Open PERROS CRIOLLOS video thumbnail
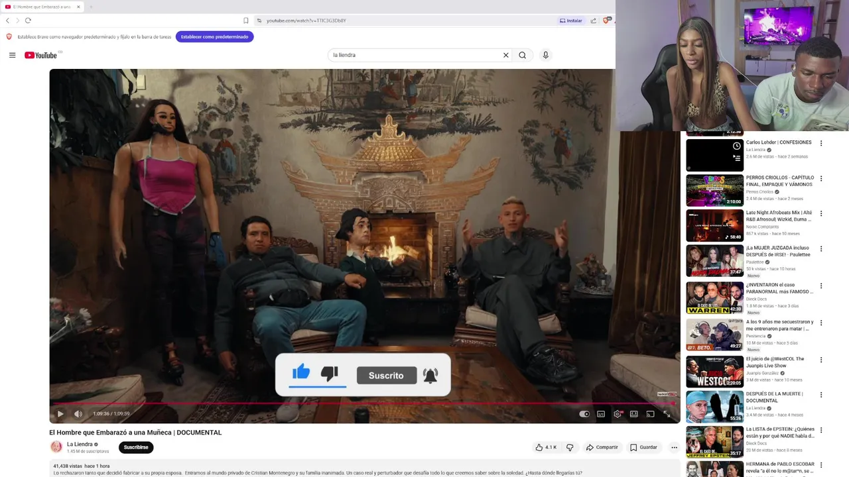849x477 pixels. click(x=714, y=190)
